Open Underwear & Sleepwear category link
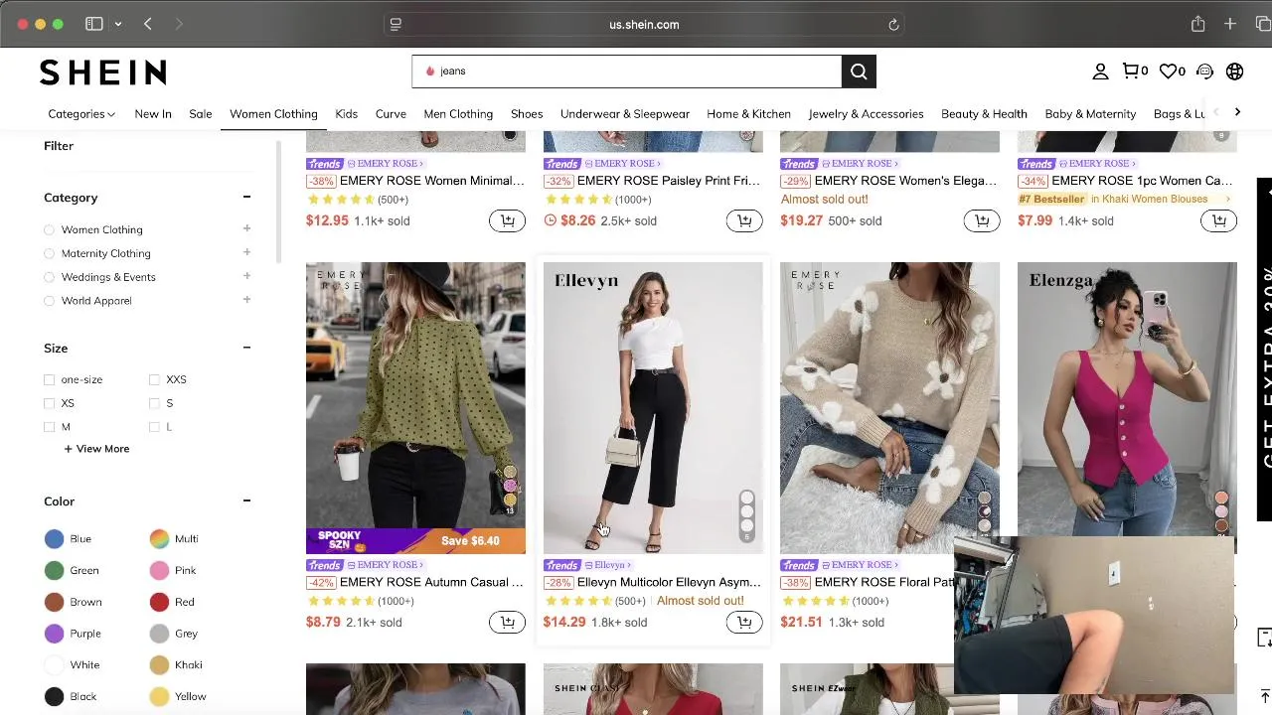Screen dimensions: 1272x715 tap(625, 114)
